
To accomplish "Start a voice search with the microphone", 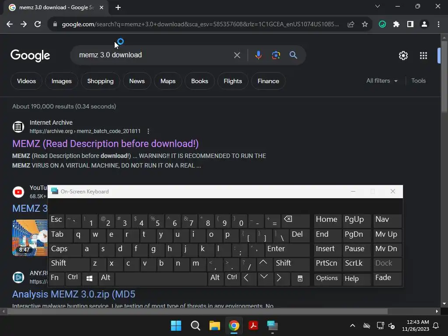I will (x=258, y=55).
